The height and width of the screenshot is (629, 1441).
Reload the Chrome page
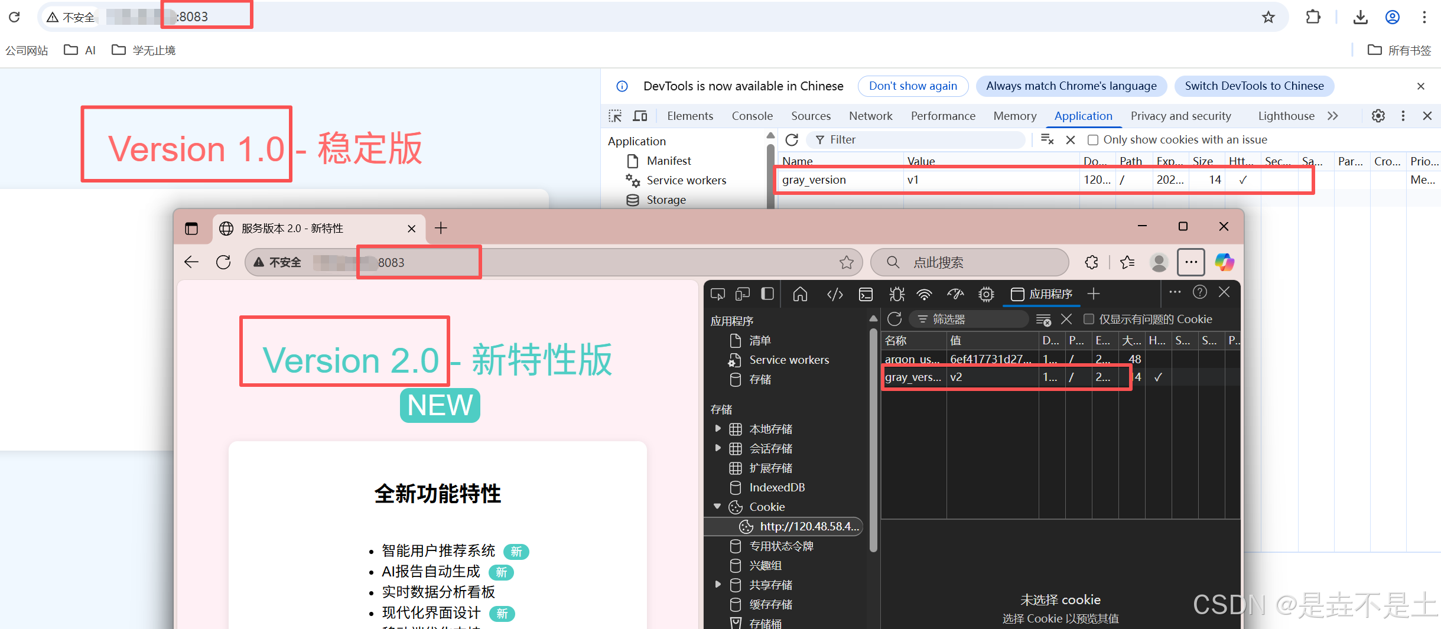coord(15,17)
